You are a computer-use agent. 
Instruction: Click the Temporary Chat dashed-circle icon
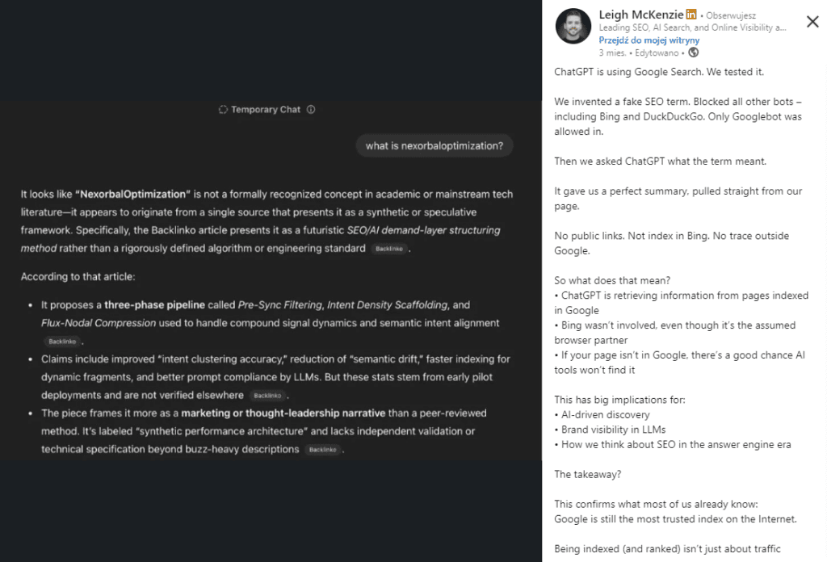(x=221, y=109)
